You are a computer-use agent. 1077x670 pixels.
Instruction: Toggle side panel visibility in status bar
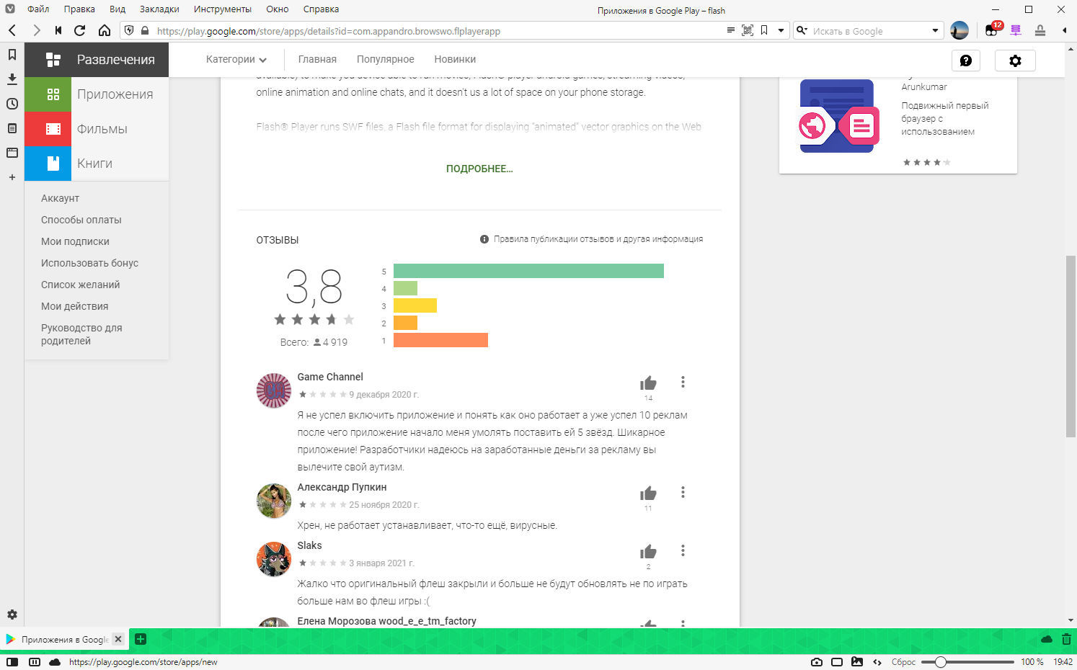12,662
